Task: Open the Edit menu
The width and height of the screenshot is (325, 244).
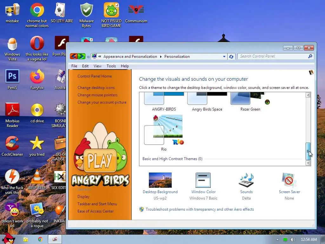Action: click(x=85, y=66)
